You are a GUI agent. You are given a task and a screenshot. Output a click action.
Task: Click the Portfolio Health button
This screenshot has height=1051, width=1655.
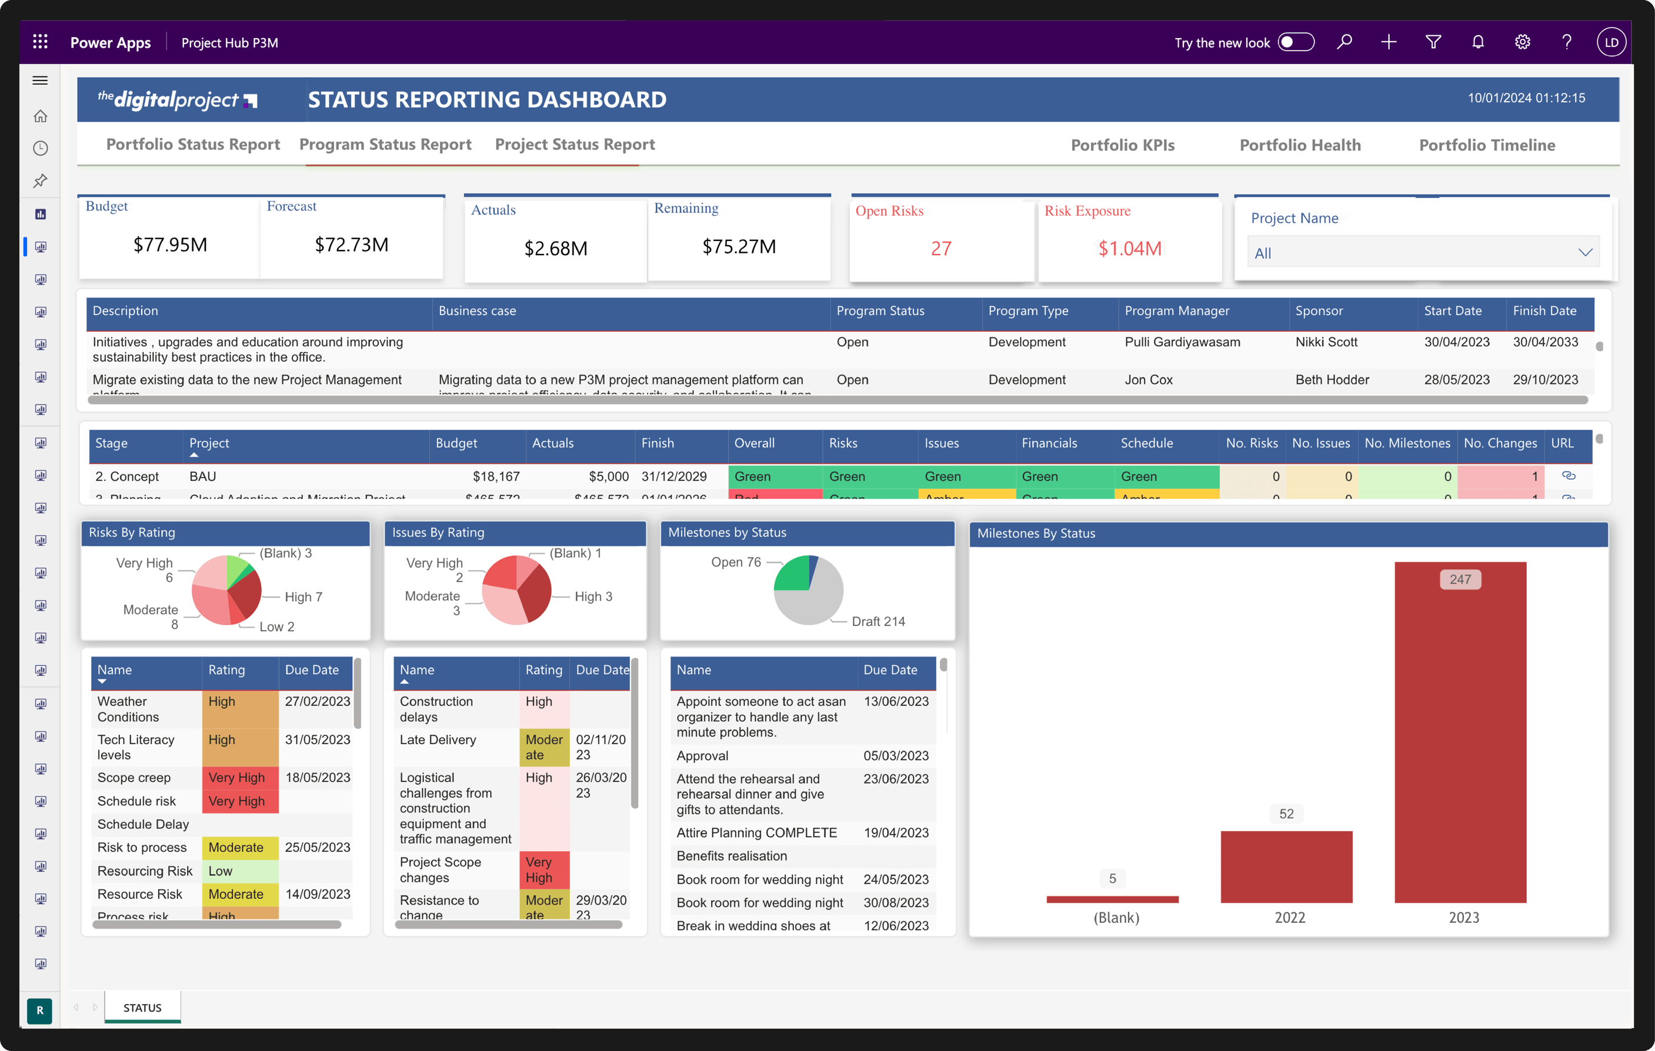tap(1300, 145)
